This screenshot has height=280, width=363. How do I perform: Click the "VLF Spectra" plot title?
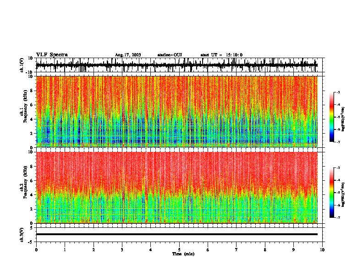click(x=52, y=55)
